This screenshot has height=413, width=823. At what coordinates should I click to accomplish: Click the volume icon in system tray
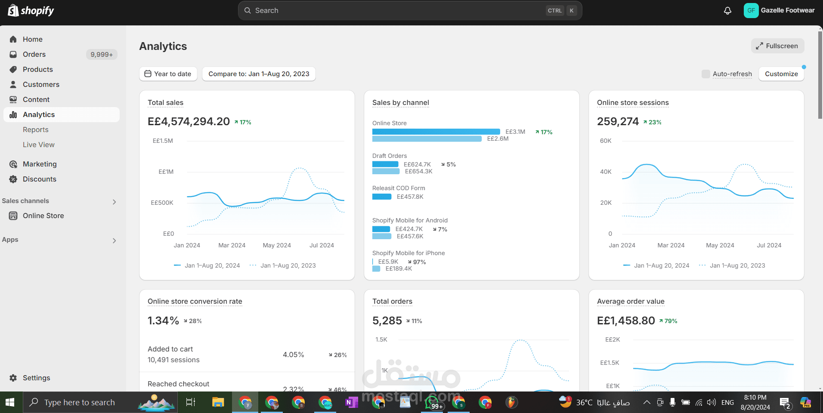coord(711,402)
